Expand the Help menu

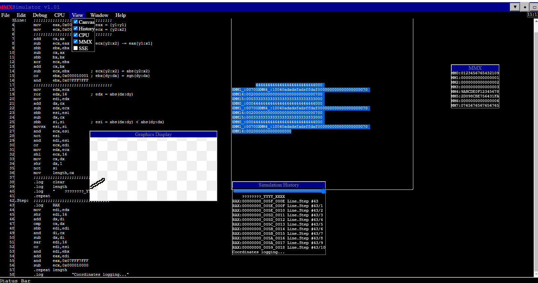click(120, 15)
